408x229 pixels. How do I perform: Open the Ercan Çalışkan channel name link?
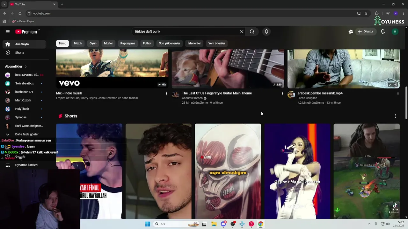click(307, 98)
